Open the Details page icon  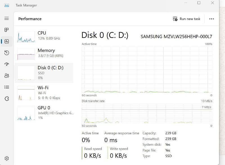point(7,87)
